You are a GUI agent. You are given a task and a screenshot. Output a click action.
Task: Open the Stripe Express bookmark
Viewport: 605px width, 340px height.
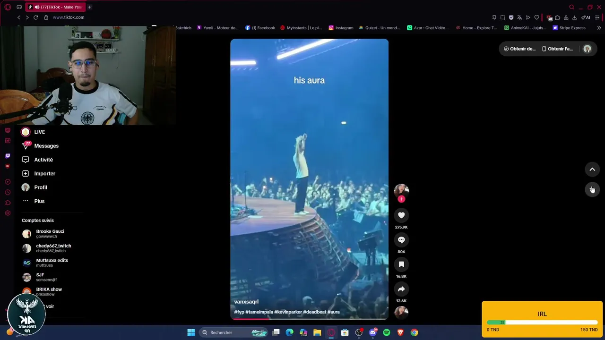[569, 28]
